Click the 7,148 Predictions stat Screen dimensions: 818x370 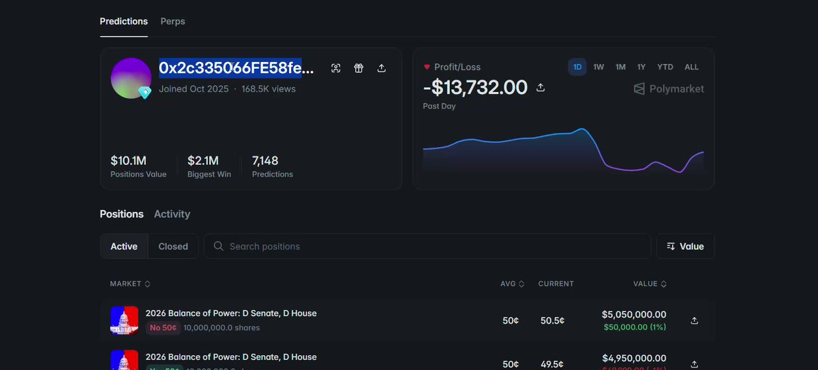pyautogui.click(x=273, y=166)
